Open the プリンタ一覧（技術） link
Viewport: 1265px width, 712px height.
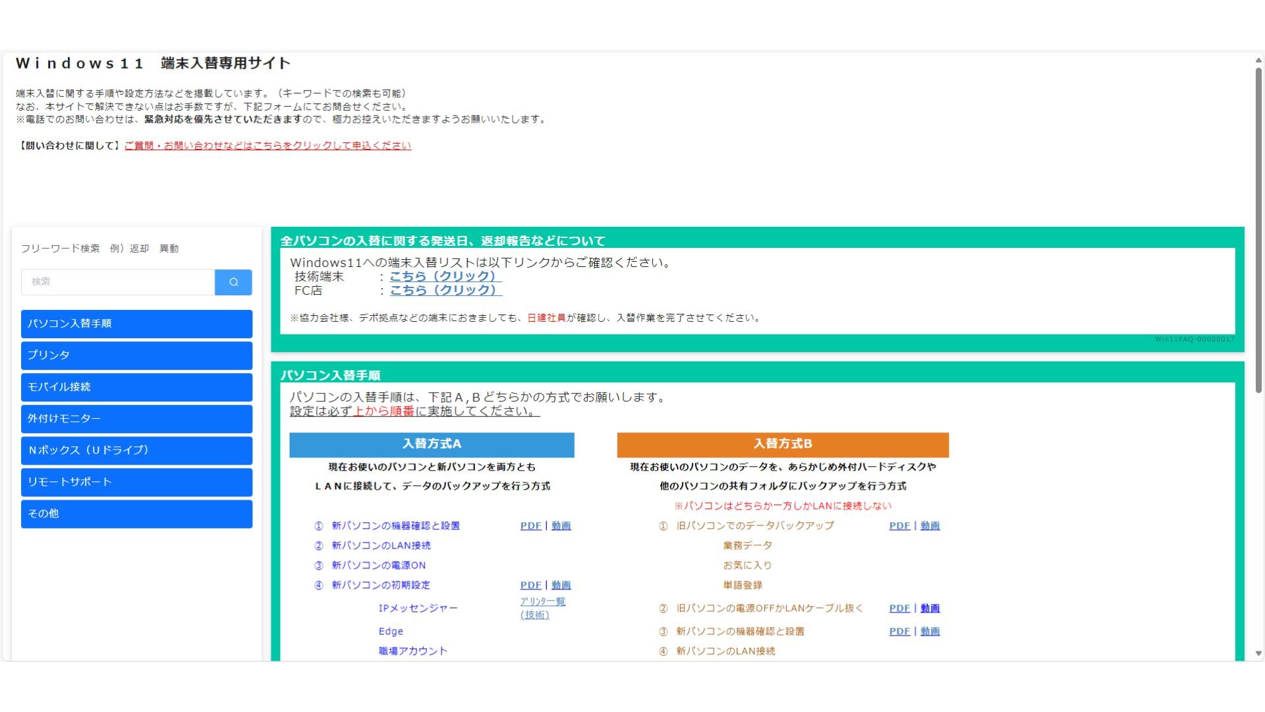pos(542,608)
